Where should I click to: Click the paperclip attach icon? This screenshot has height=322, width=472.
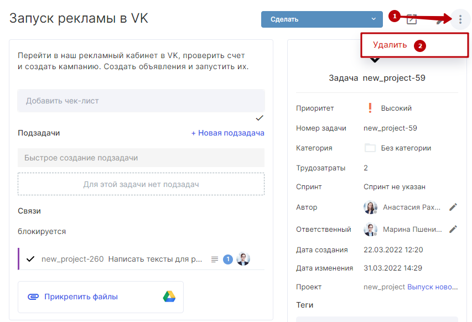pos(33,297)
